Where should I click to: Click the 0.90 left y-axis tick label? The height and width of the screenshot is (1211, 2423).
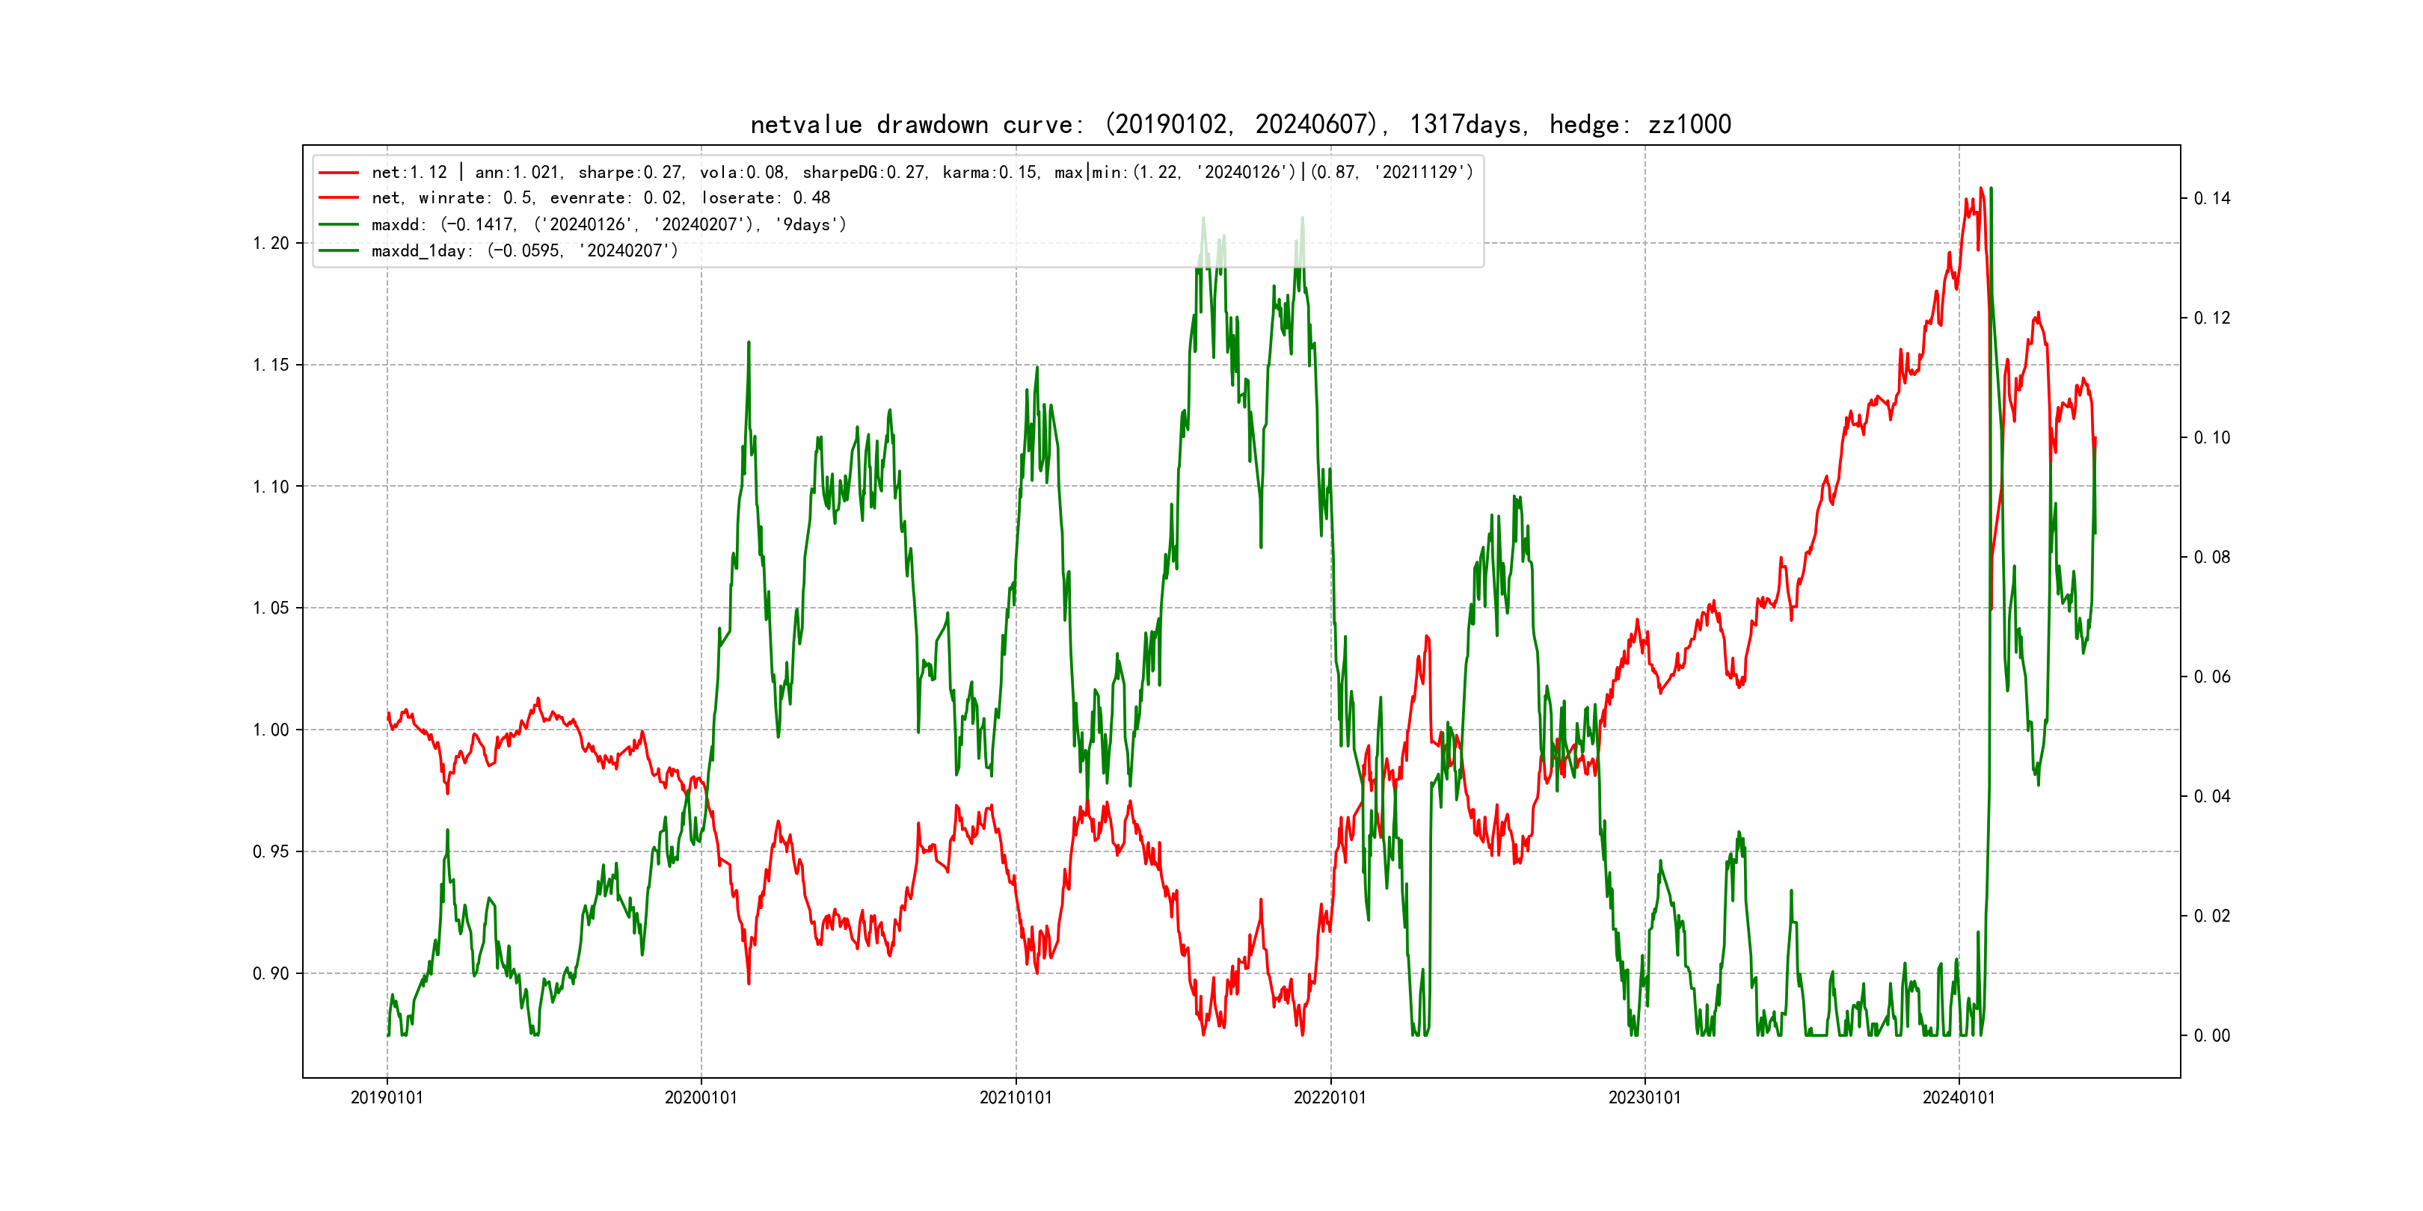point(271,973)
